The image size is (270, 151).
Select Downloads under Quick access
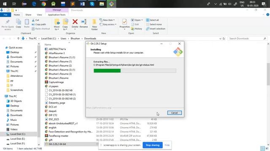pyautogui.click(x=16, y=57)
